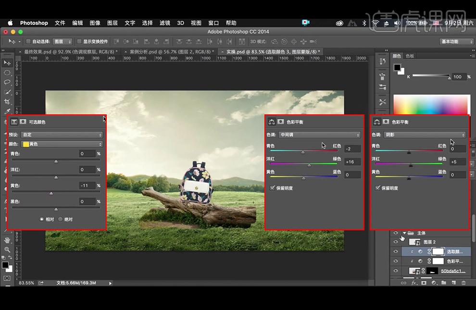Select the Move tool in the toolbox
This screenshot has height=310, width=476.
tap(7, 63)
